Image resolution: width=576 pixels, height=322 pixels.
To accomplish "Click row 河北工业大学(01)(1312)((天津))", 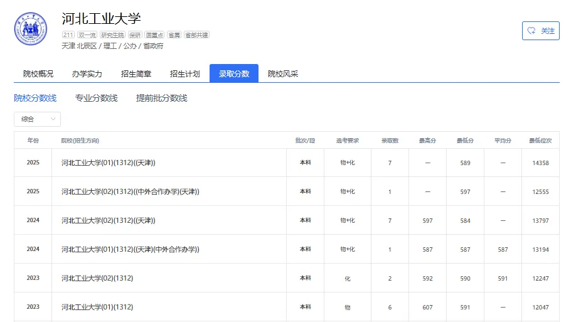I will (x=287, y=163).
